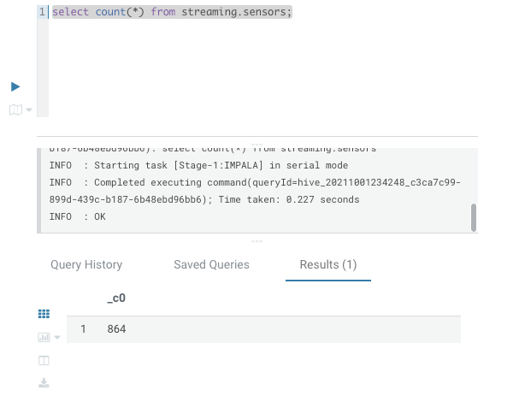Toggle the column layout icon
This screenshot has height=402, width=519.
(x=44, y=360)
